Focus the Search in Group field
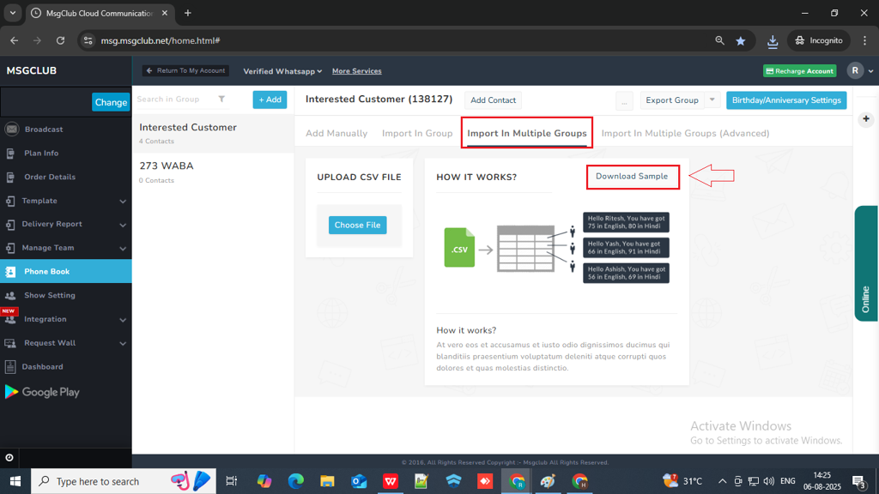879x494 pixels. pyautogui.click(x=175, y=99)
